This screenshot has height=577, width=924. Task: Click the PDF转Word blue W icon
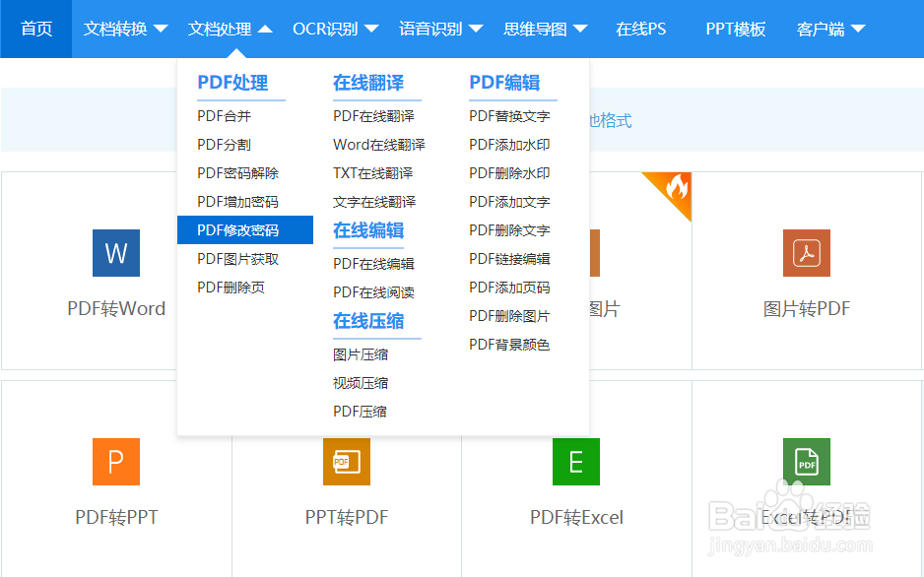coord(116,253)
